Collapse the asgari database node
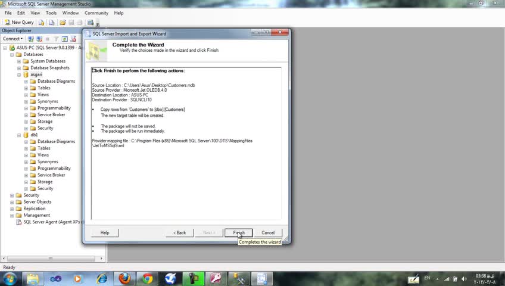The width and height of the screenshot is (505, 286). (x=19, y=75)
